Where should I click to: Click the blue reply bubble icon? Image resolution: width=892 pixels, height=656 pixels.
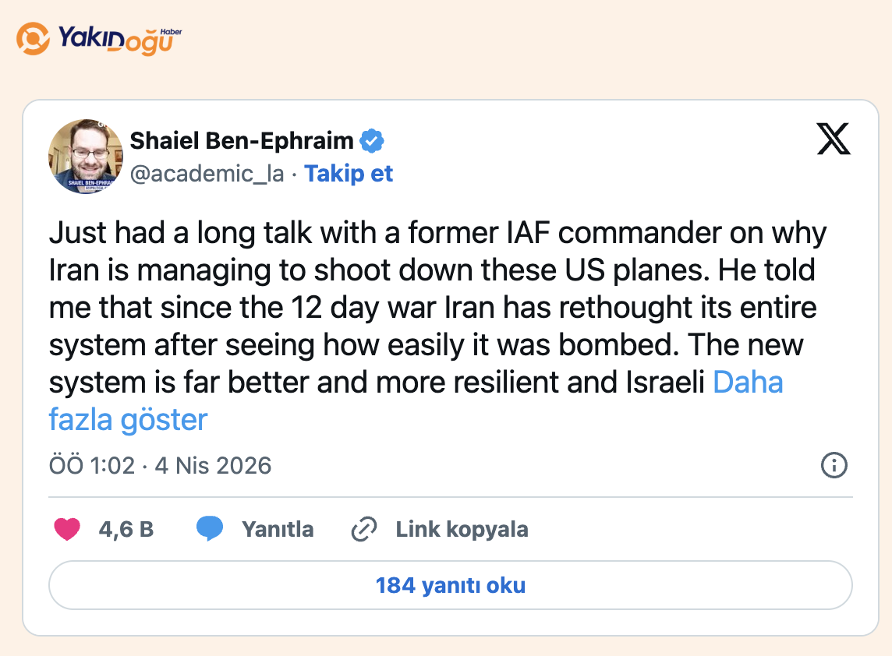(x=210, y=529)
